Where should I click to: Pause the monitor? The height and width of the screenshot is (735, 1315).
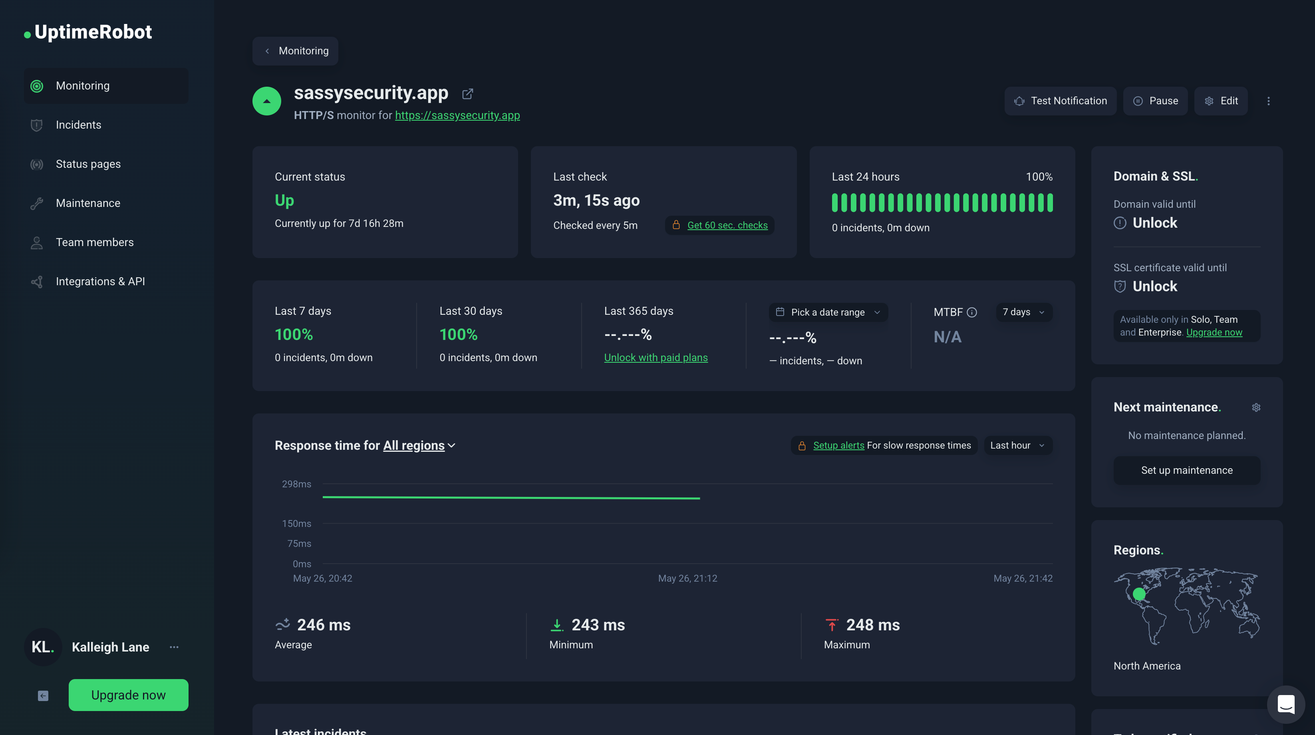pos(1155,101)
